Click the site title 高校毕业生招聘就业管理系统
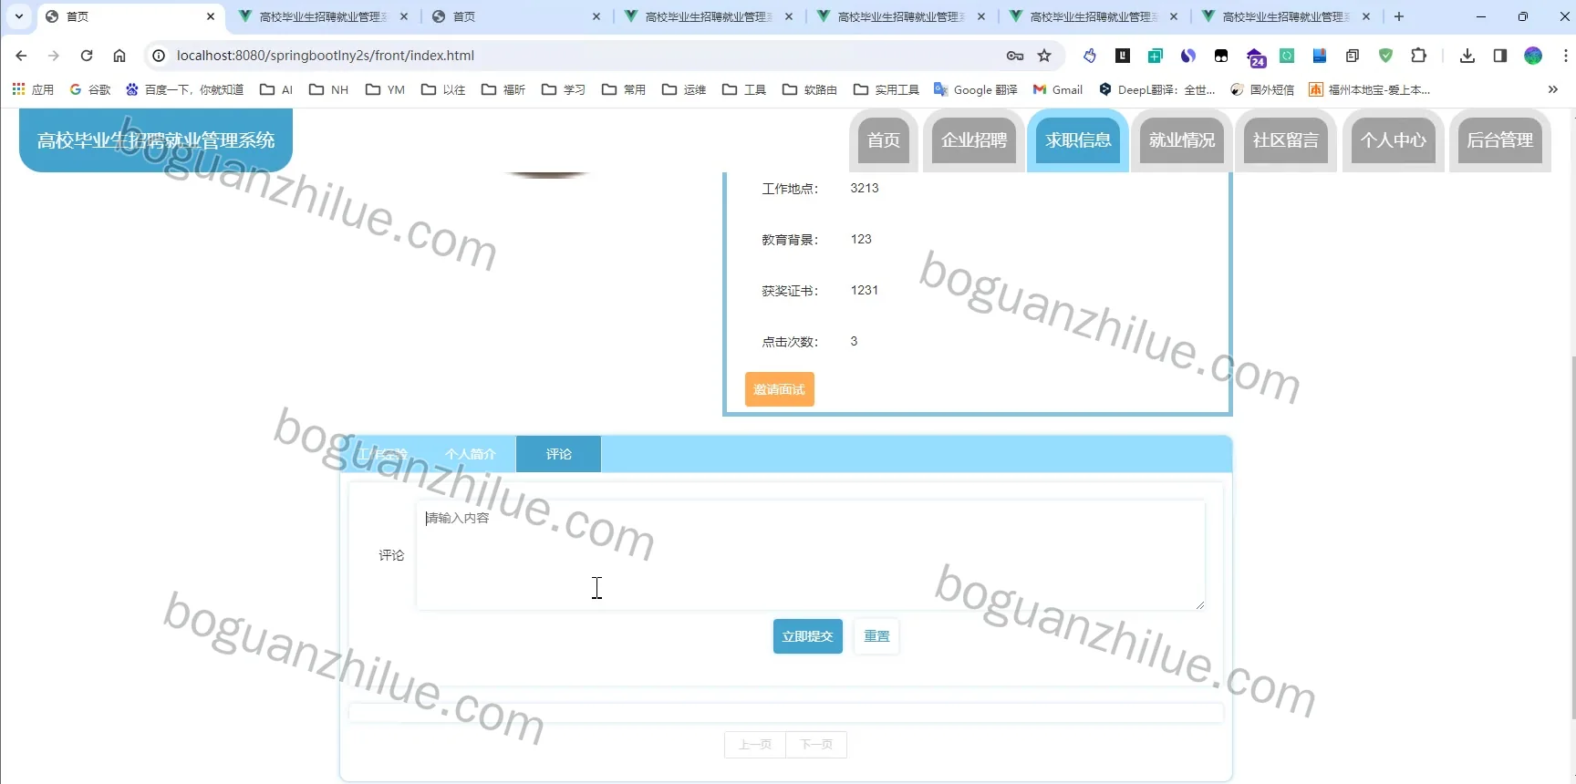This screenshot has width=1576, height=784. [x=156, y=140]
